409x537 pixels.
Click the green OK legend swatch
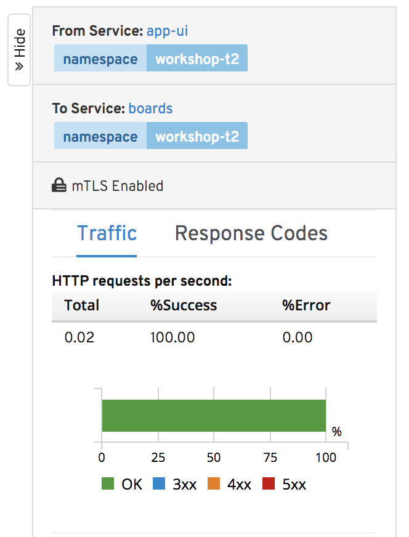[x=108, y=483]
